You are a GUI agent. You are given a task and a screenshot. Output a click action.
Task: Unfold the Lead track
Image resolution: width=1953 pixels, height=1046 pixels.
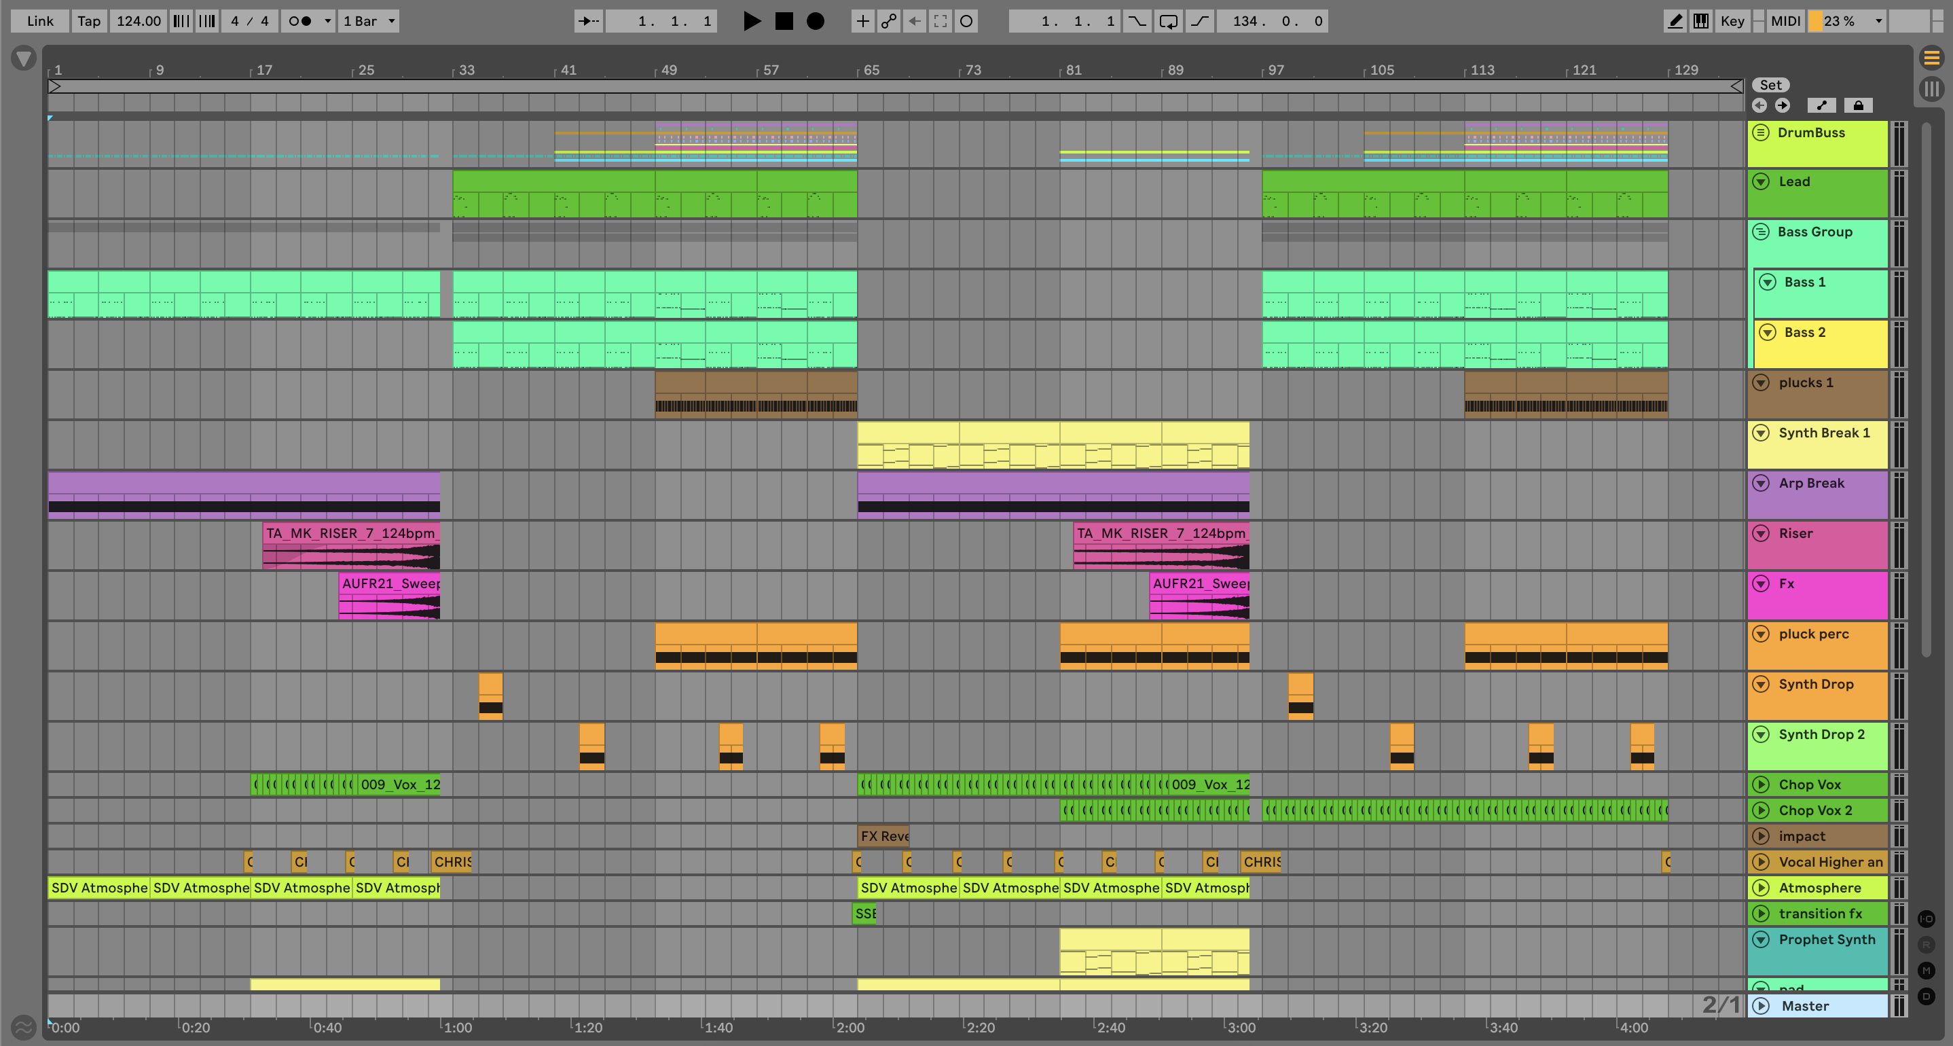[x=1762, y=182]
